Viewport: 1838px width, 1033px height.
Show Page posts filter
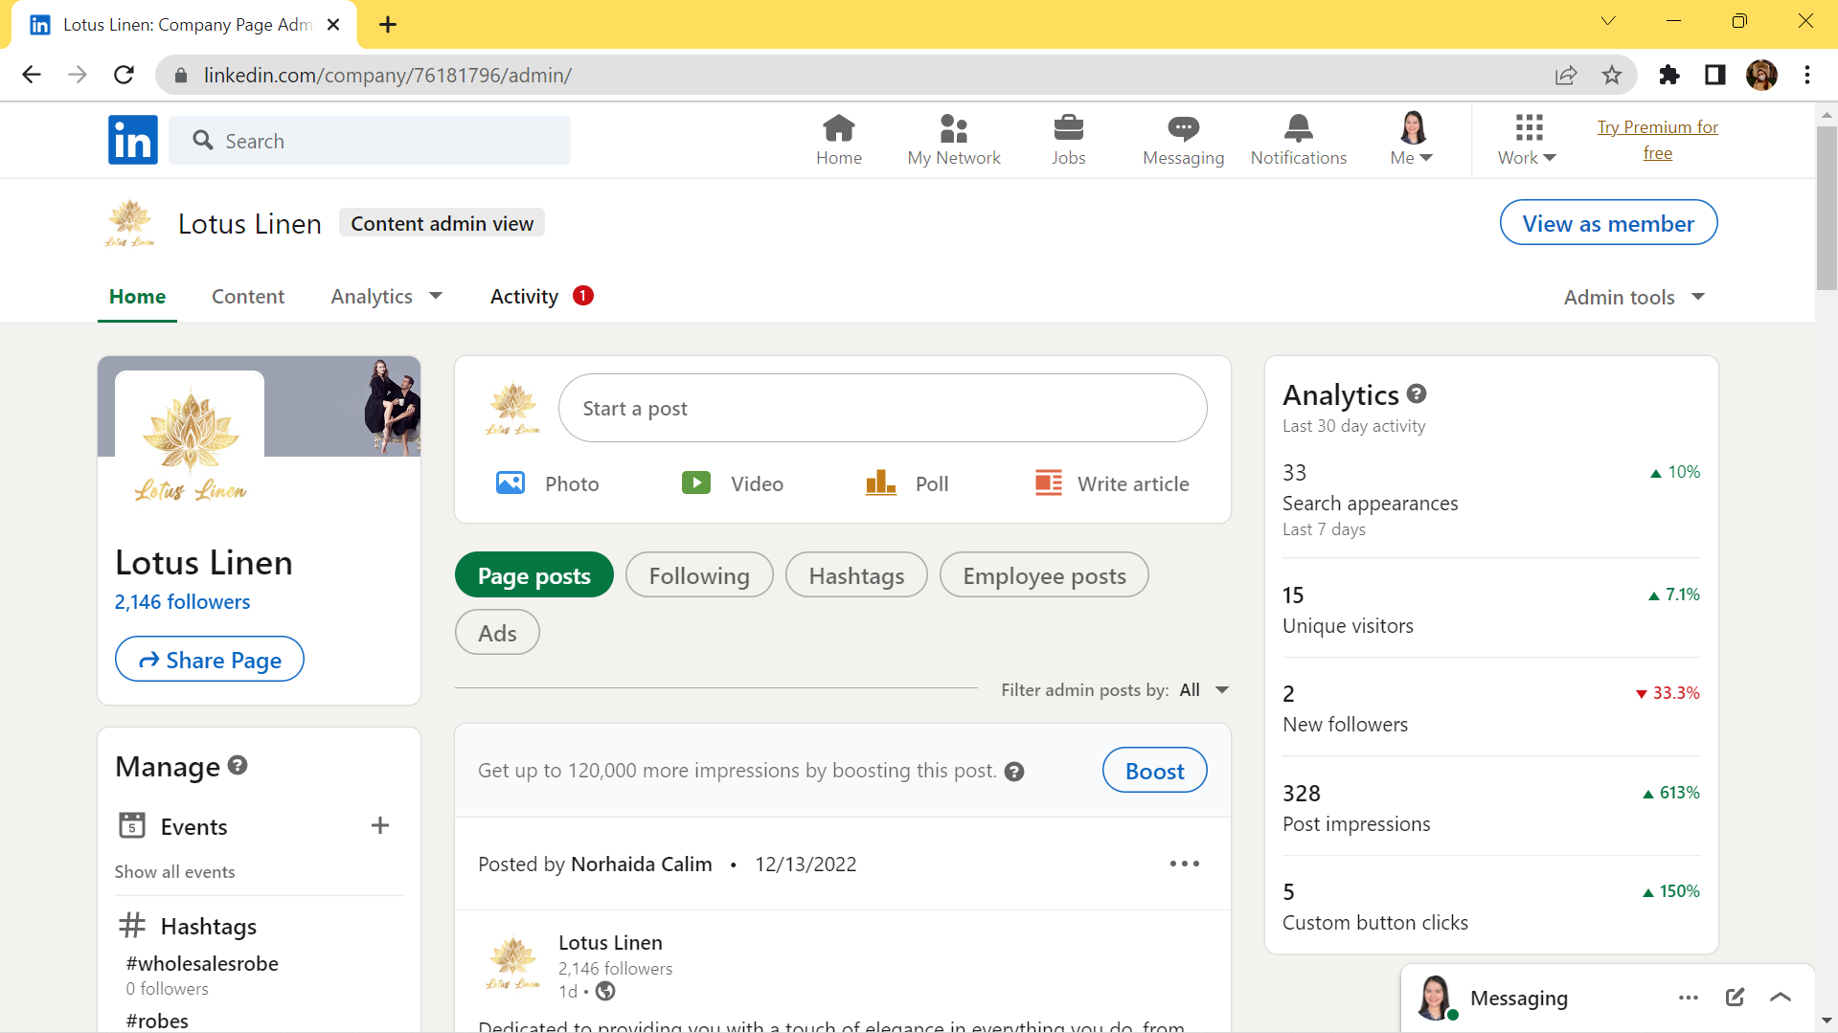pyautogui.click(x=534, y=575)
